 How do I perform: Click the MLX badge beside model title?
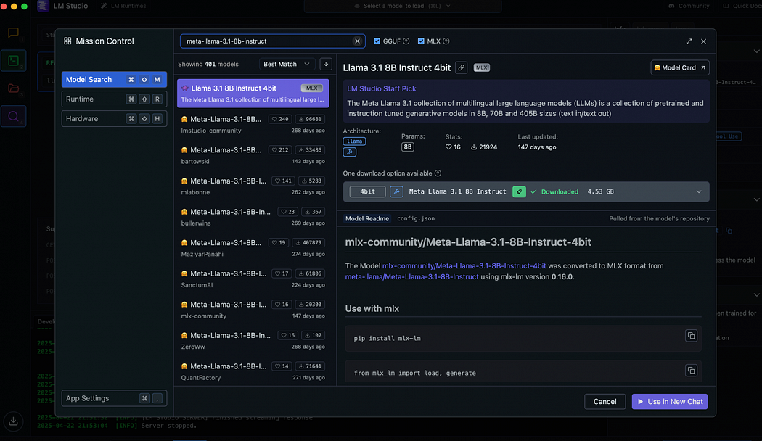coord(482,68)
